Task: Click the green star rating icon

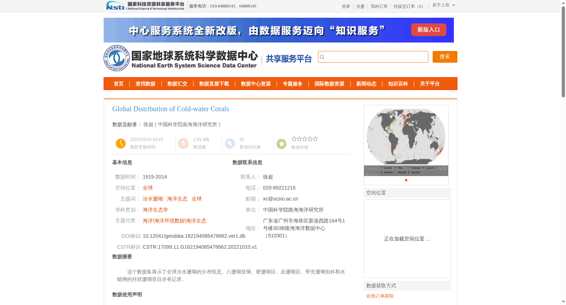Action: point(282,144)
